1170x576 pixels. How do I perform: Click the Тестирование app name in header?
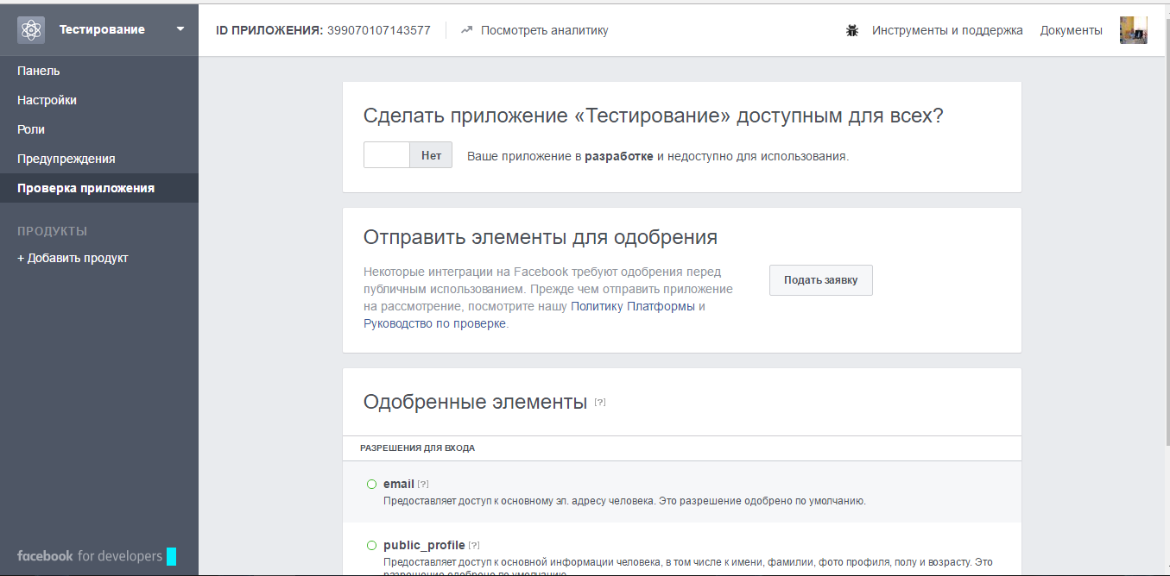102,29
